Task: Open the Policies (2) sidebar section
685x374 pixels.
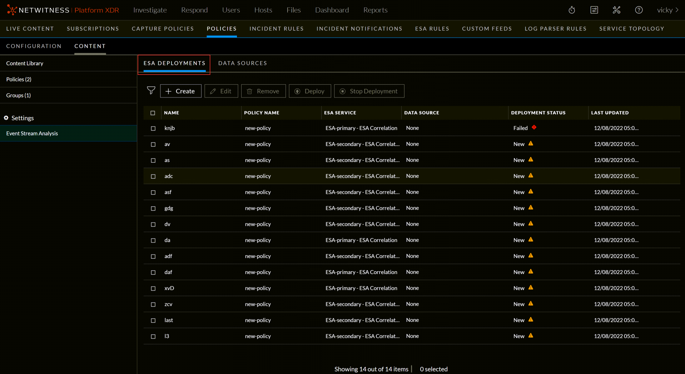Action: click(19, 79)
